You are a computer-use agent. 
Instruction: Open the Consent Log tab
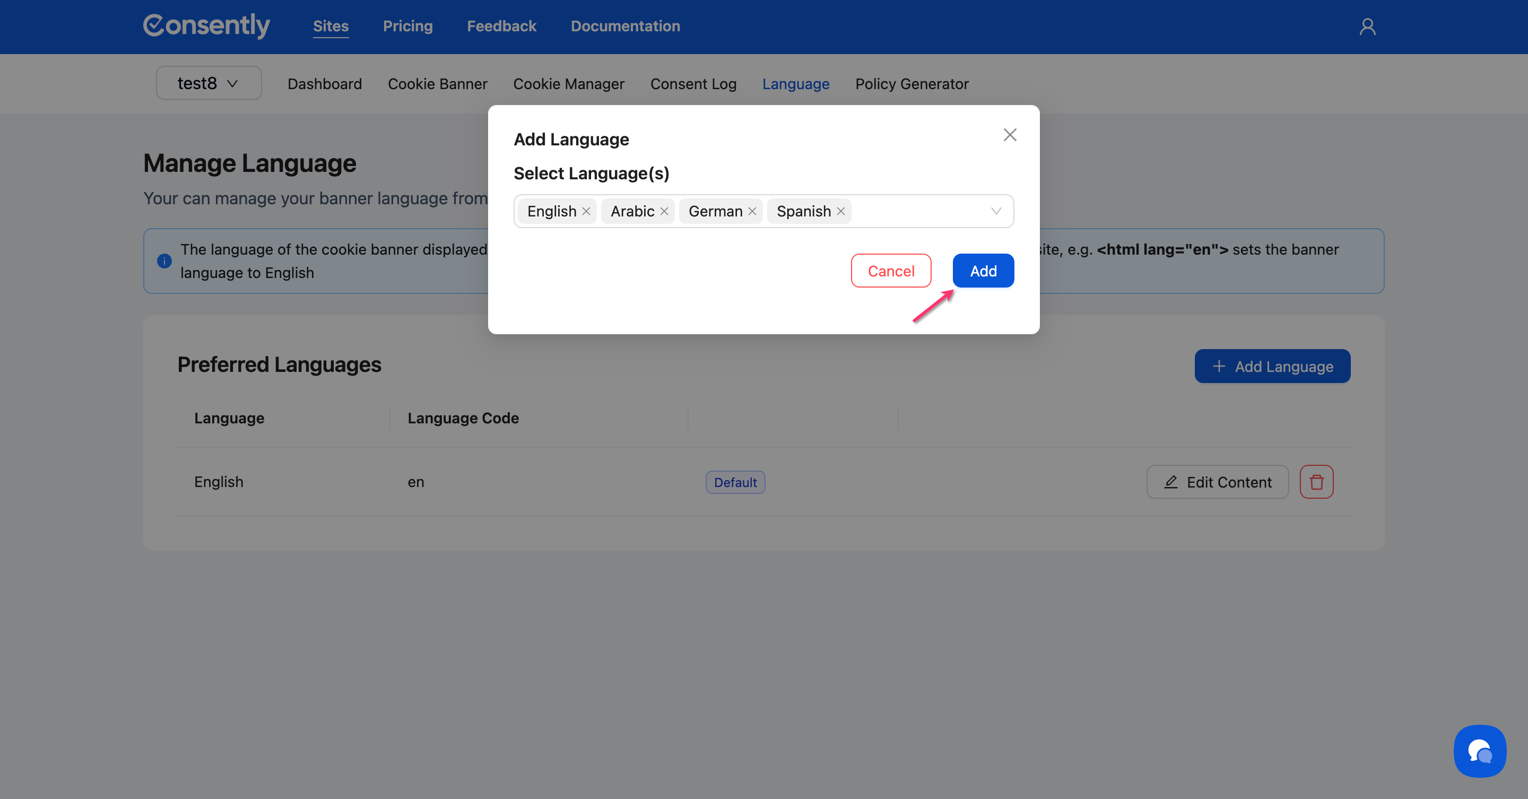coord(693,84)
